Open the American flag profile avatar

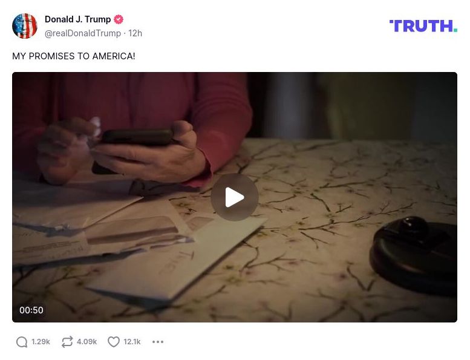[x=25, y=26]
